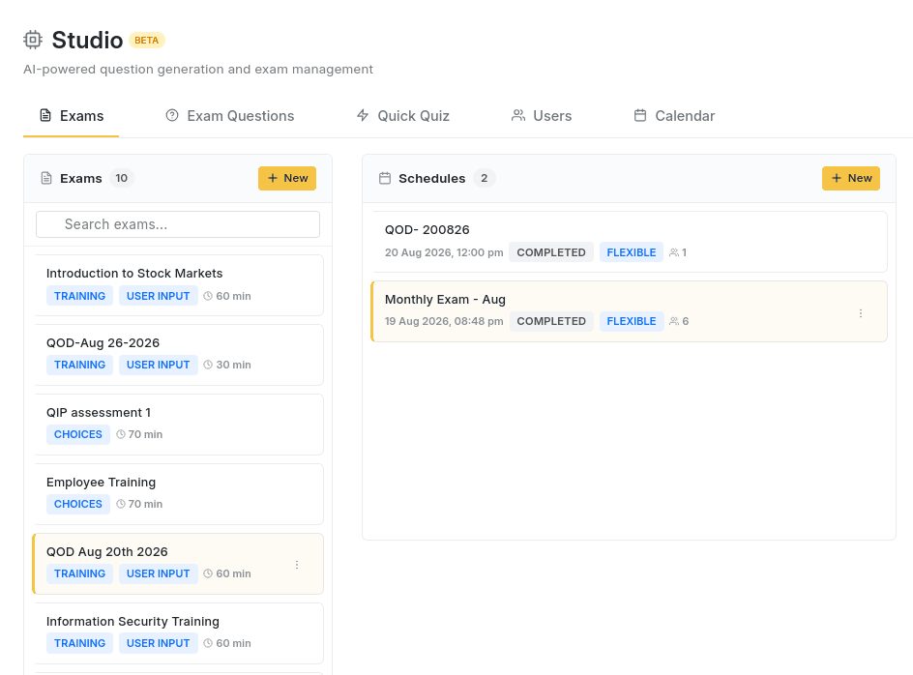Select the Introduction to Stock Markets exam
The image size is (913, 675).
pyautogui.click(x=179, y=285)
